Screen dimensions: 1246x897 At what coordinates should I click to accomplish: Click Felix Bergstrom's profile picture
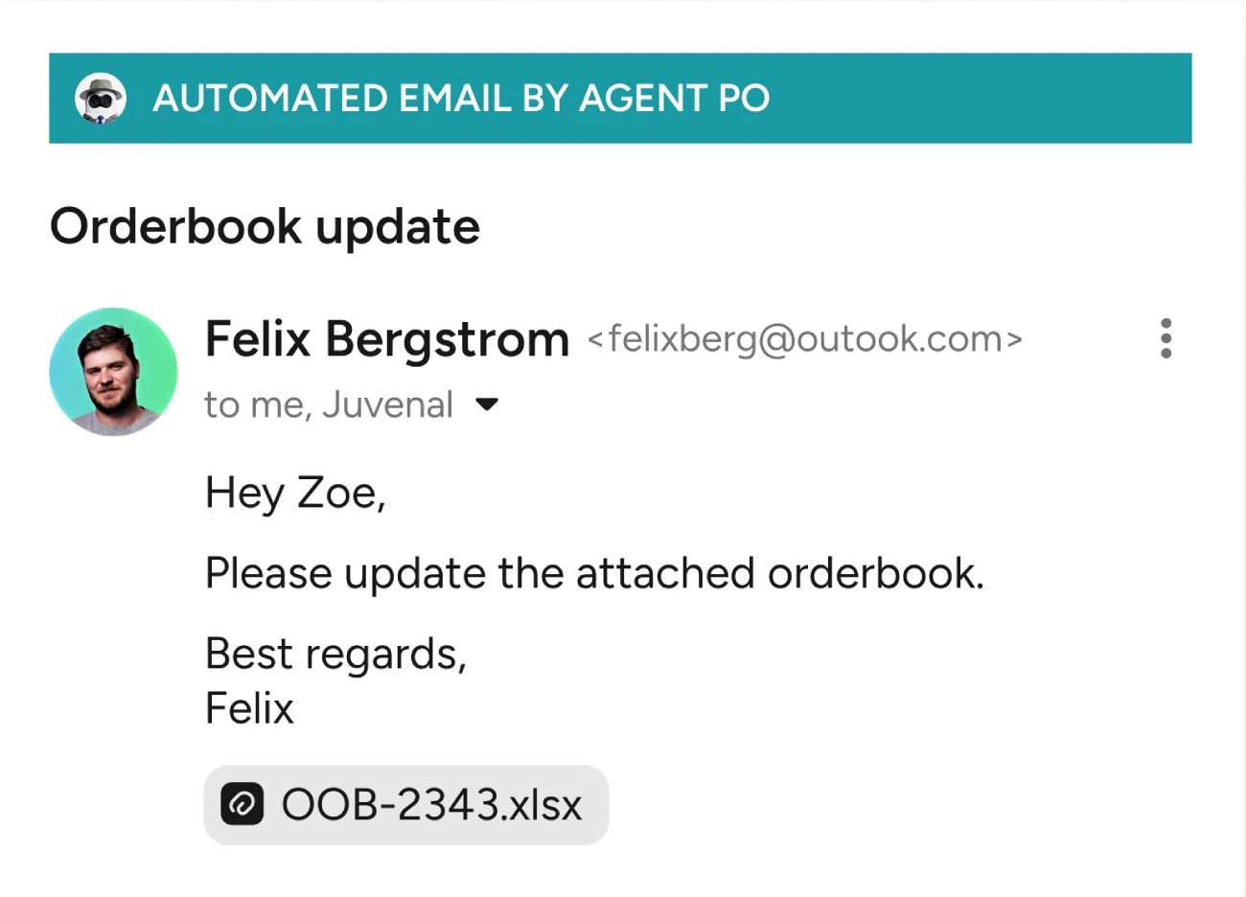tap(113, 372)
